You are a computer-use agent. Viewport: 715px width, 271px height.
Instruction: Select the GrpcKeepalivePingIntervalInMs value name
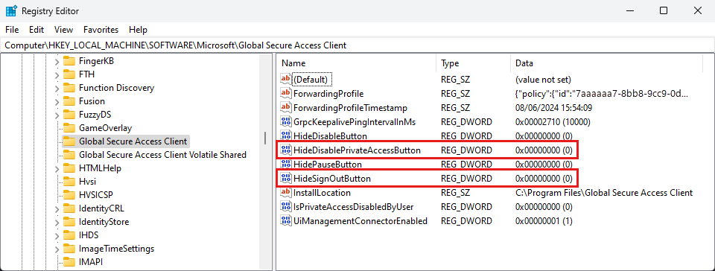355,122
